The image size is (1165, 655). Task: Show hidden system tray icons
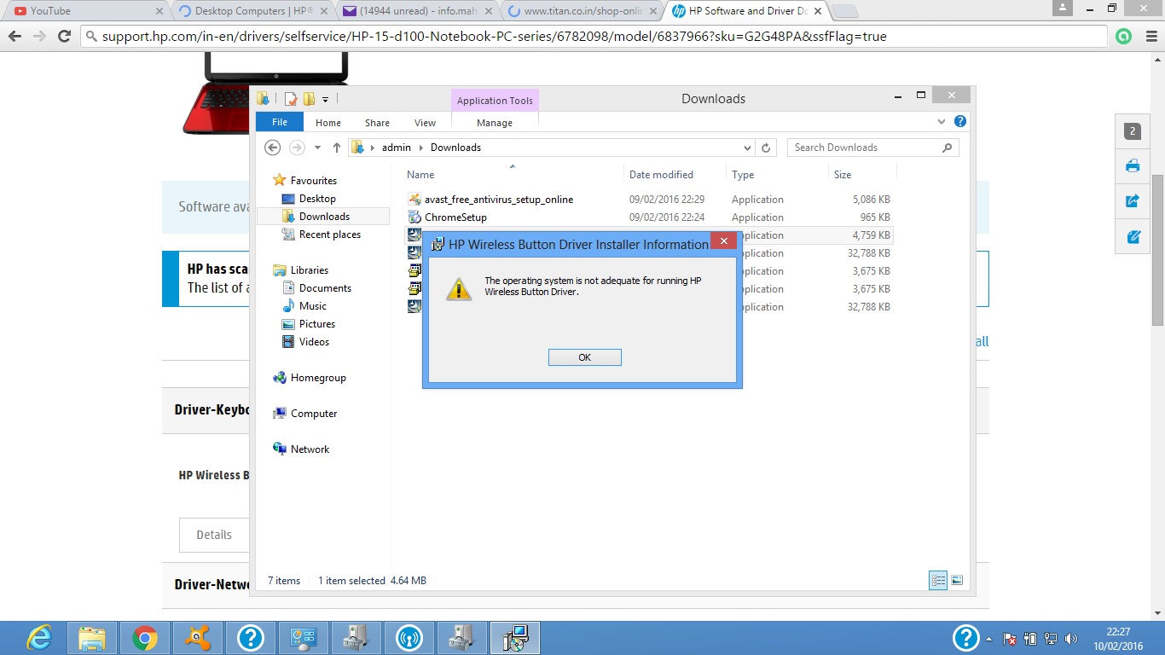coord(989,638)
